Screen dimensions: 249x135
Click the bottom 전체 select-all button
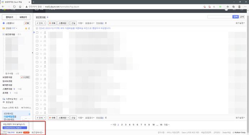coord(40,118)
